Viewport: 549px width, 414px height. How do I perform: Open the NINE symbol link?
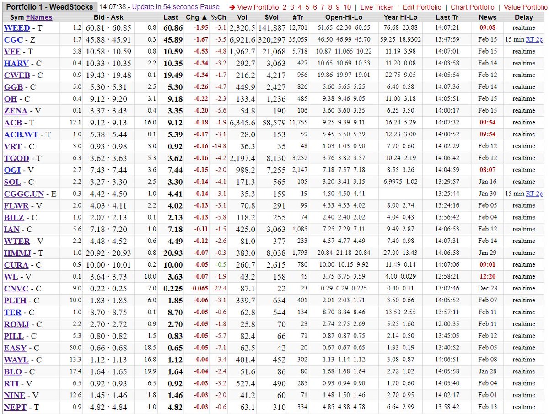pyautogui.click(x=15, y=395)
